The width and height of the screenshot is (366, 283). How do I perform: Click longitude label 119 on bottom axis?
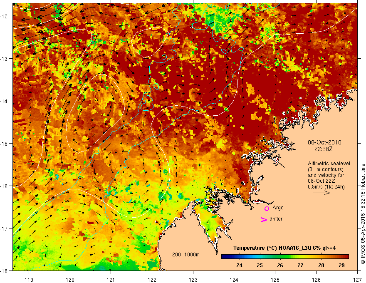point(29,280)
